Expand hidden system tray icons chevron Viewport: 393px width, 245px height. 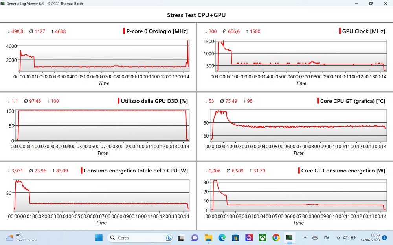tap(305, 238)
